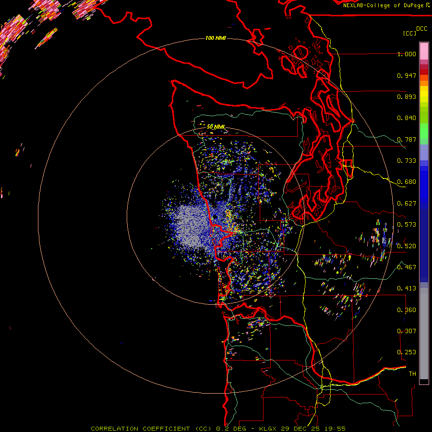
Task: Click the 0.520 color scale label
Action: (x=407, y=246)
